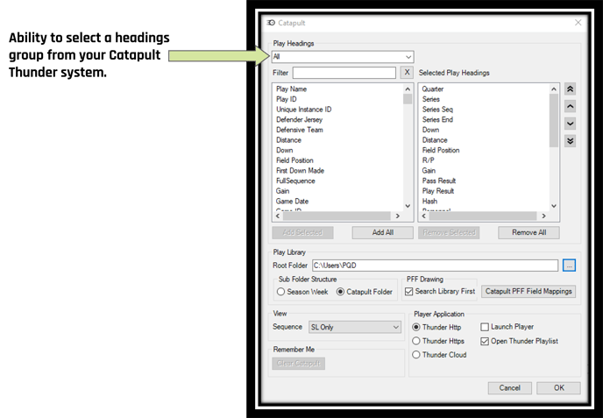Select 'Quarter' in Selected Play Headings

[433, 89]
